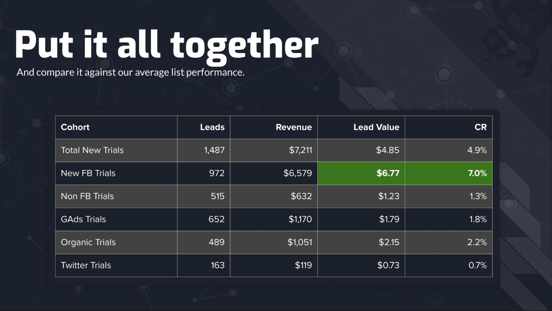Select the $1,170 GAds revenue cell
The width and height of the screenshot is (552, 311).
point(300,219)
